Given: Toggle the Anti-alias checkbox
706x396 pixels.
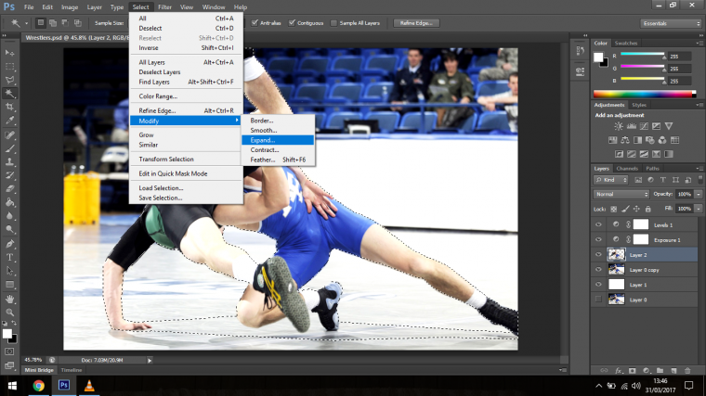Looking at the screenshot, I should pos(255,23).
